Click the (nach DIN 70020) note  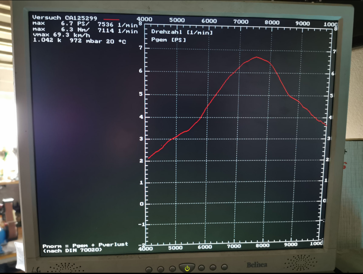pos(72,250)
